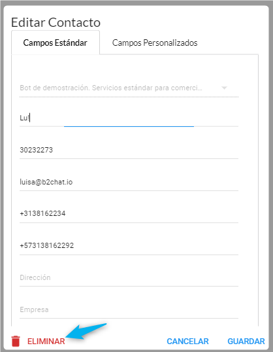Screen dimensions: 273x352
Task: Click the blue focus underline below the name
Action: [129, 127]
